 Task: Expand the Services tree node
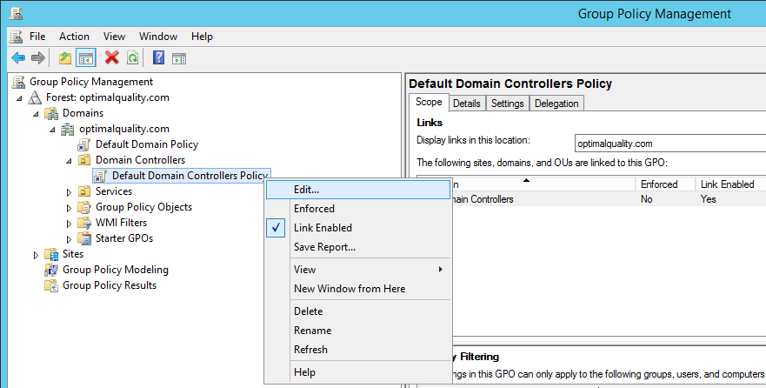70,191
